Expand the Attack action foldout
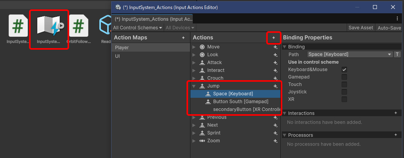This screenshot has height=158, width=404. (194, 63)
